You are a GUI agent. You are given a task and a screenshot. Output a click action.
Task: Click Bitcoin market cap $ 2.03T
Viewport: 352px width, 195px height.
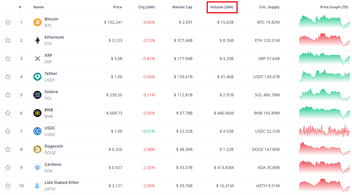tap(186, 22)
